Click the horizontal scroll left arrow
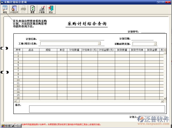The image size is (172, 128). coord(15,101)
